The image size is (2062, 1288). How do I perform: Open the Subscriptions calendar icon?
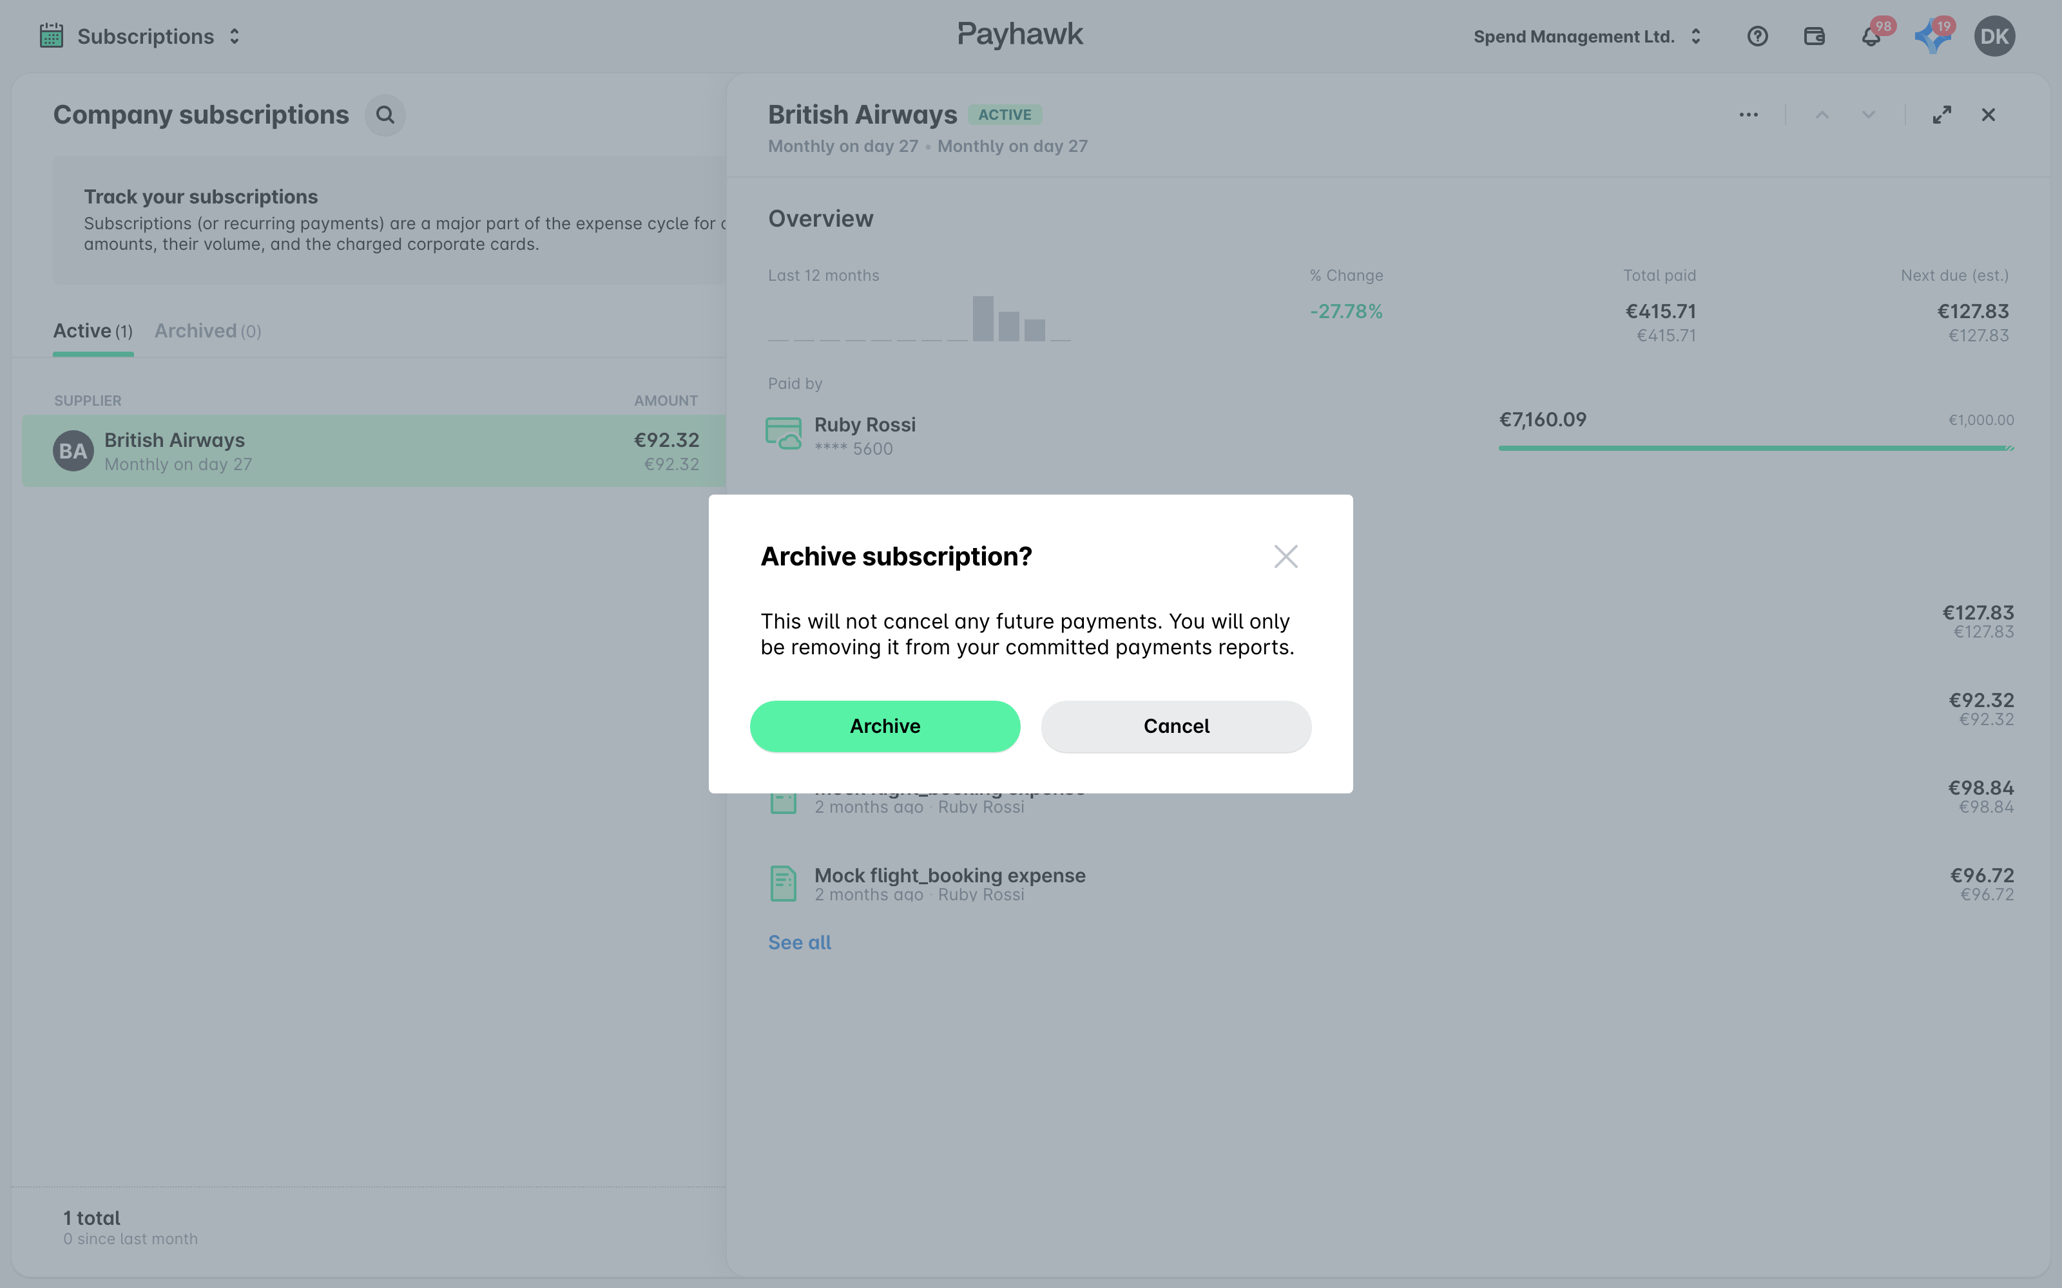pyautogui.click(x=51, y=36)
